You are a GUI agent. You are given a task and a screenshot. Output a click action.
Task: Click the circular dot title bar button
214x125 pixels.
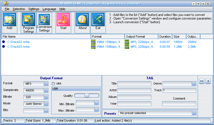pos(194,4)
